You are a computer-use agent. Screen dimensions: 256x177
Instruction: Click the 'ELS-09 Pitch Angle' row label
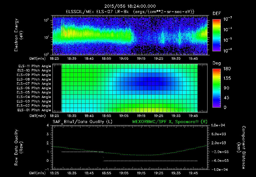(34, 75)
